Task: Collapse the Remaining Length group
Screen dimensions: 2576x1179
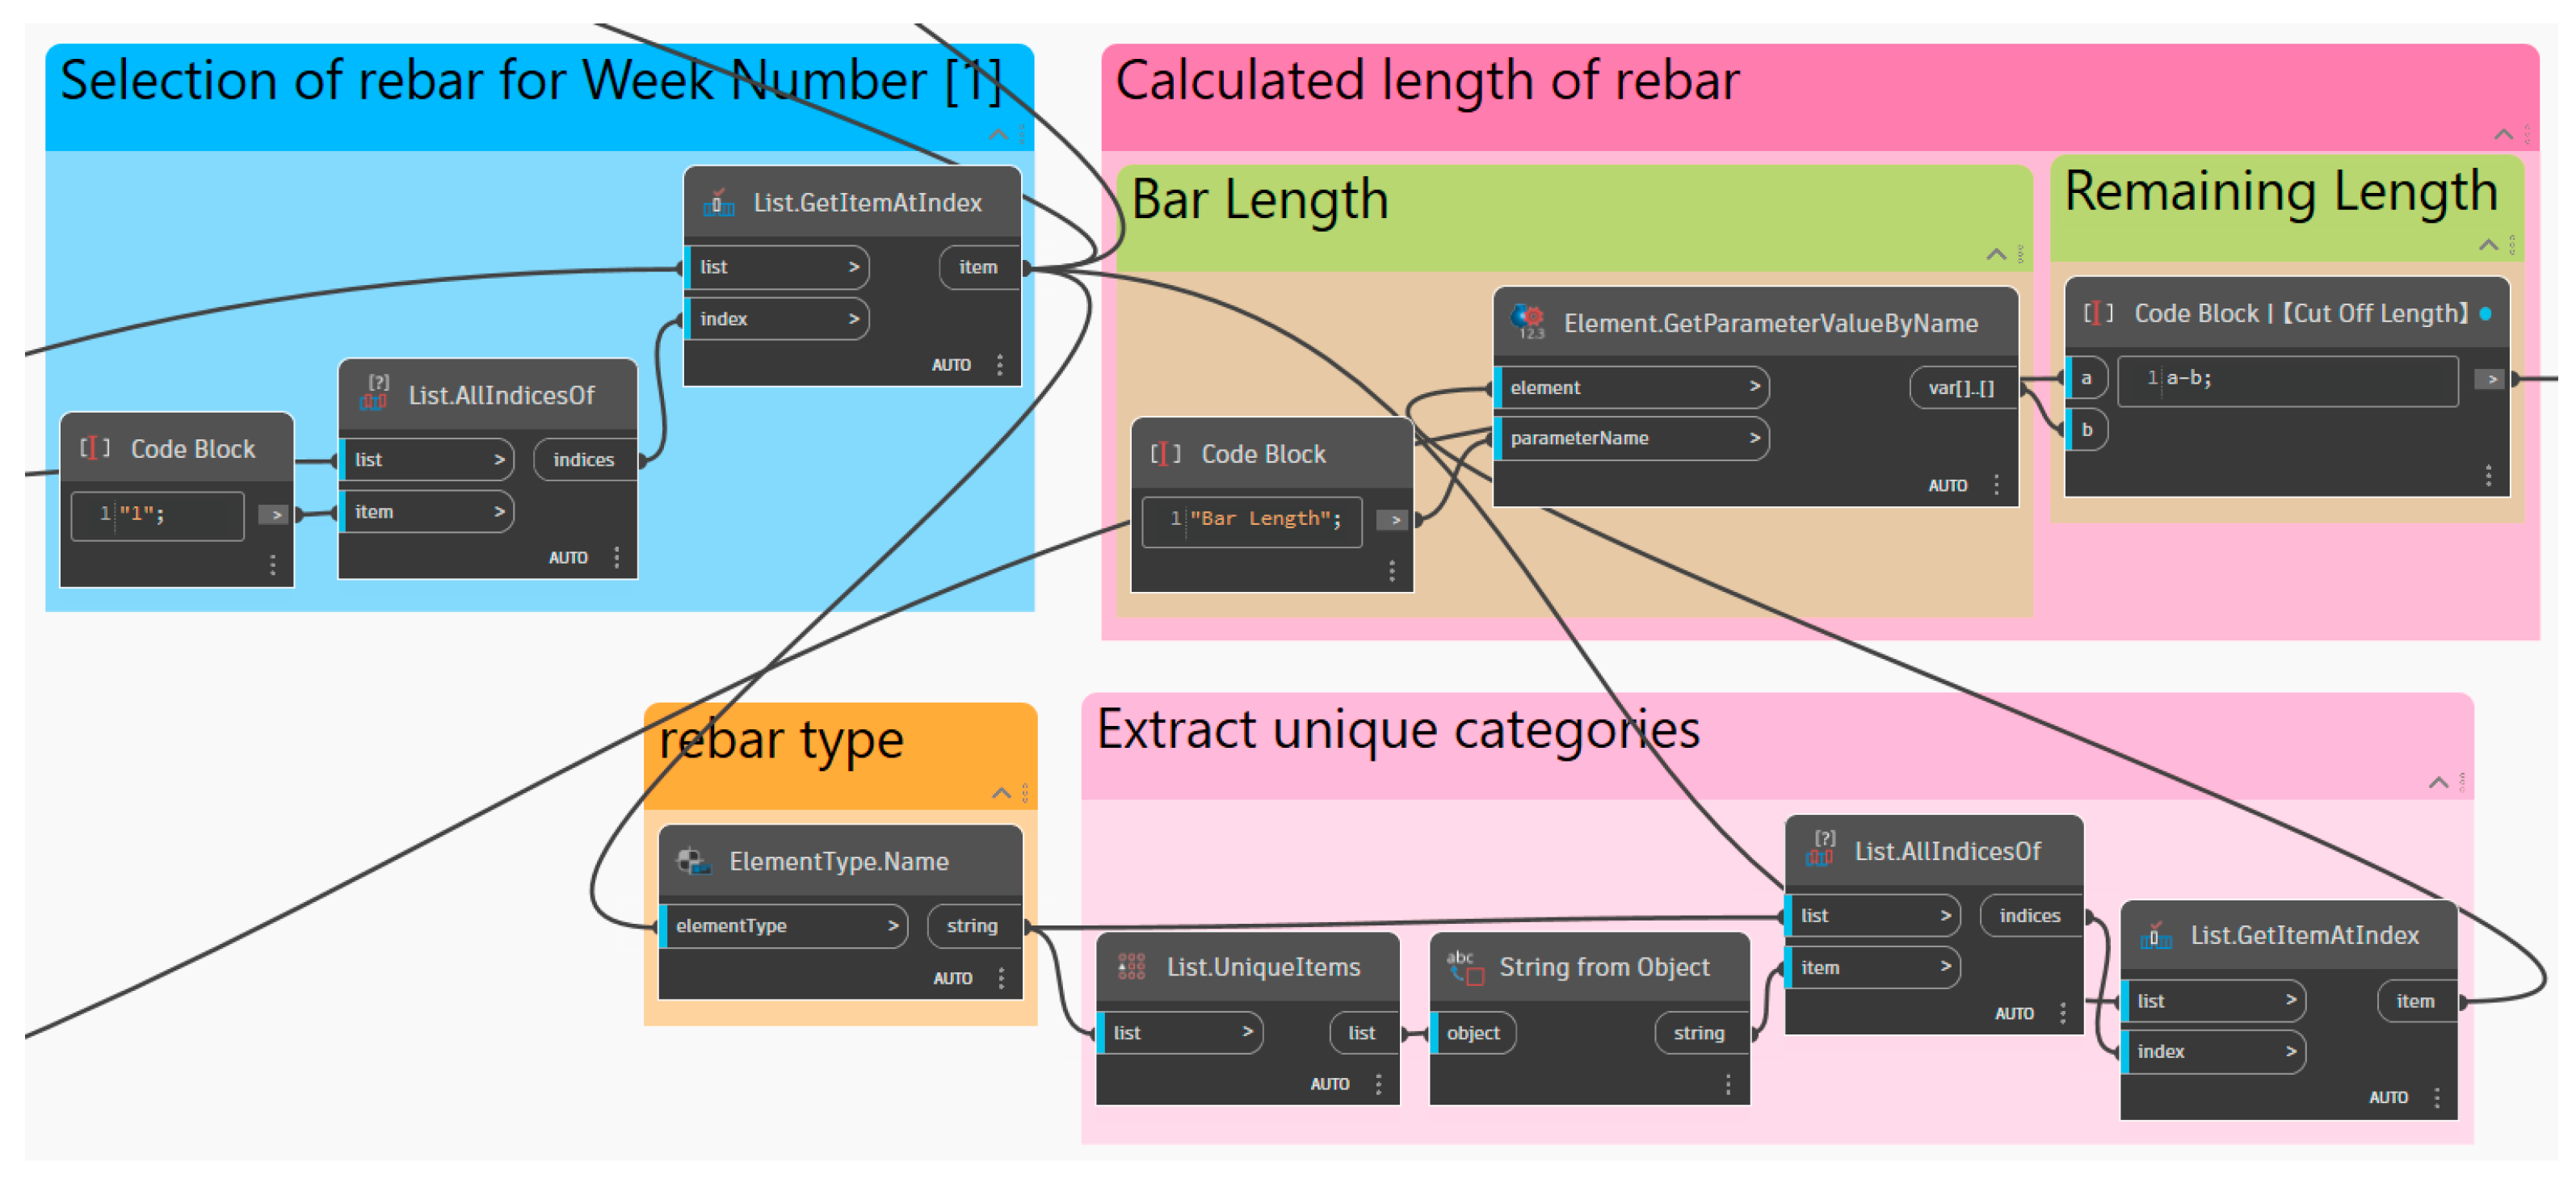Action: coord(2488,245)
